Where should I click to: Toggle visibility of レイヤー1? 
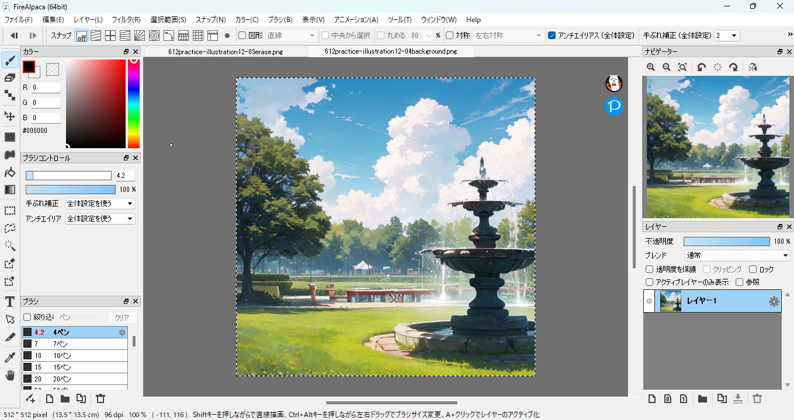click(649, 302)
